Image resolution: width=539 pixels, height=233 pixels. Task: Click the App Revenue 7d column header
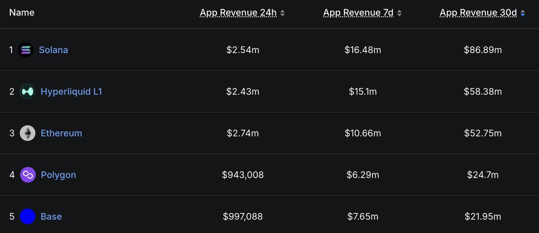click(358, 13)
